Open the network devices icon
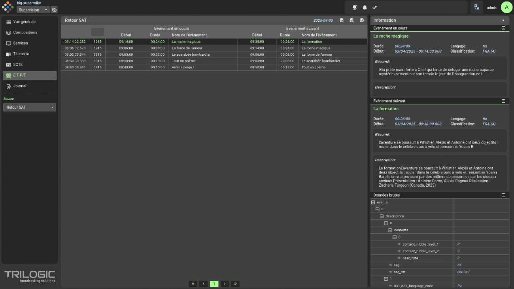This screenshot has height=289, width=514. click(x=477, y=7)
